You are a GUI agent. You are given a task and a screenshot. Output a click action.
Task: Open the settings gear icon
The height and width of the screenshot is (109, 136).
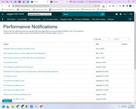(x=120, y=14)
